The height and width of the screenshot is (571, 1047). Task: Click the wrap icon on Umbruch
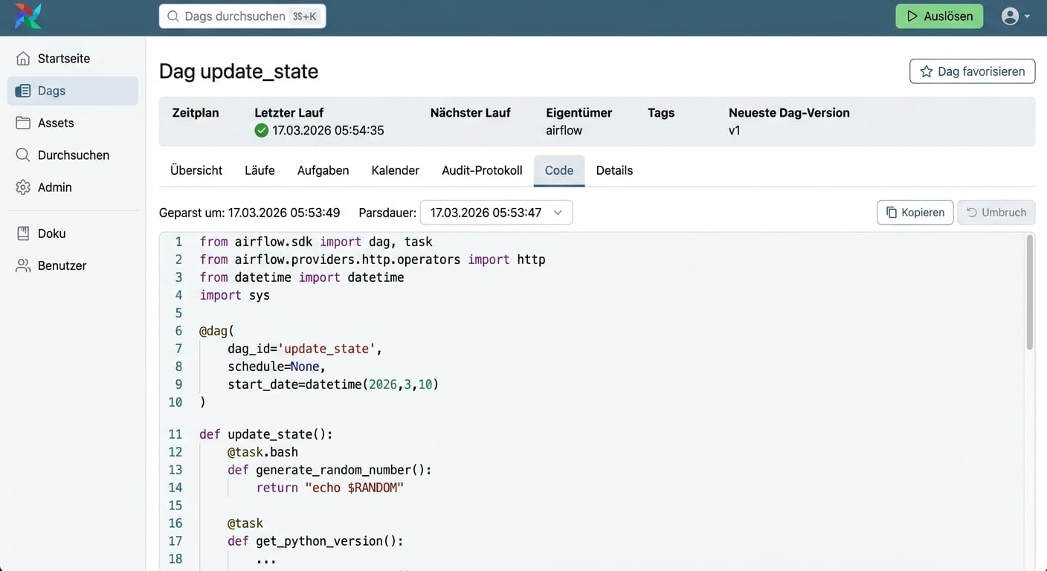coord(971,213)
